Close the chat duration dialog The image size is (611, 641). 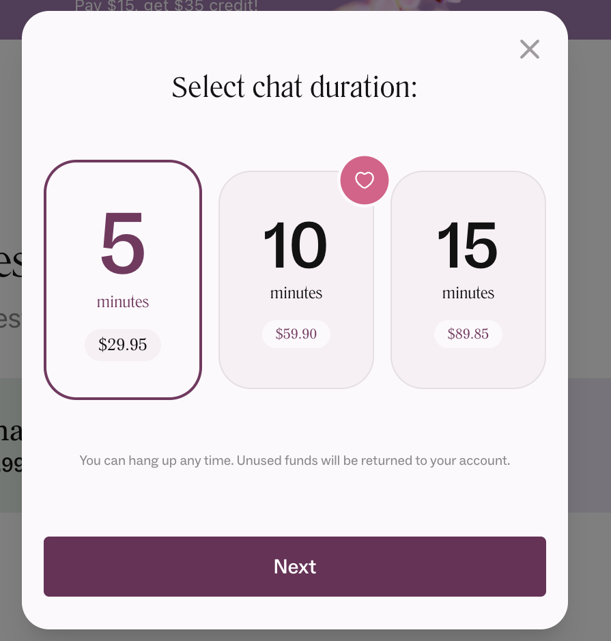(529, 49)
